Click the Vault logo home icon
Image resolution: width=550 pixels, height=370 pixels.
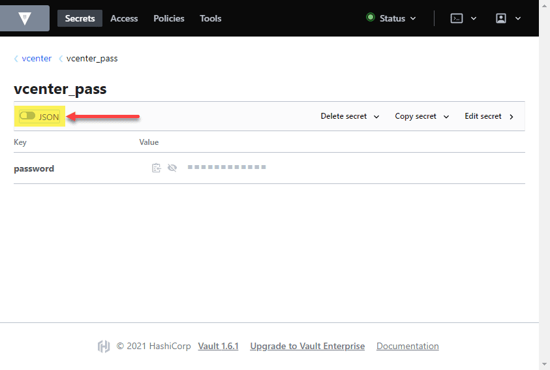25,18
